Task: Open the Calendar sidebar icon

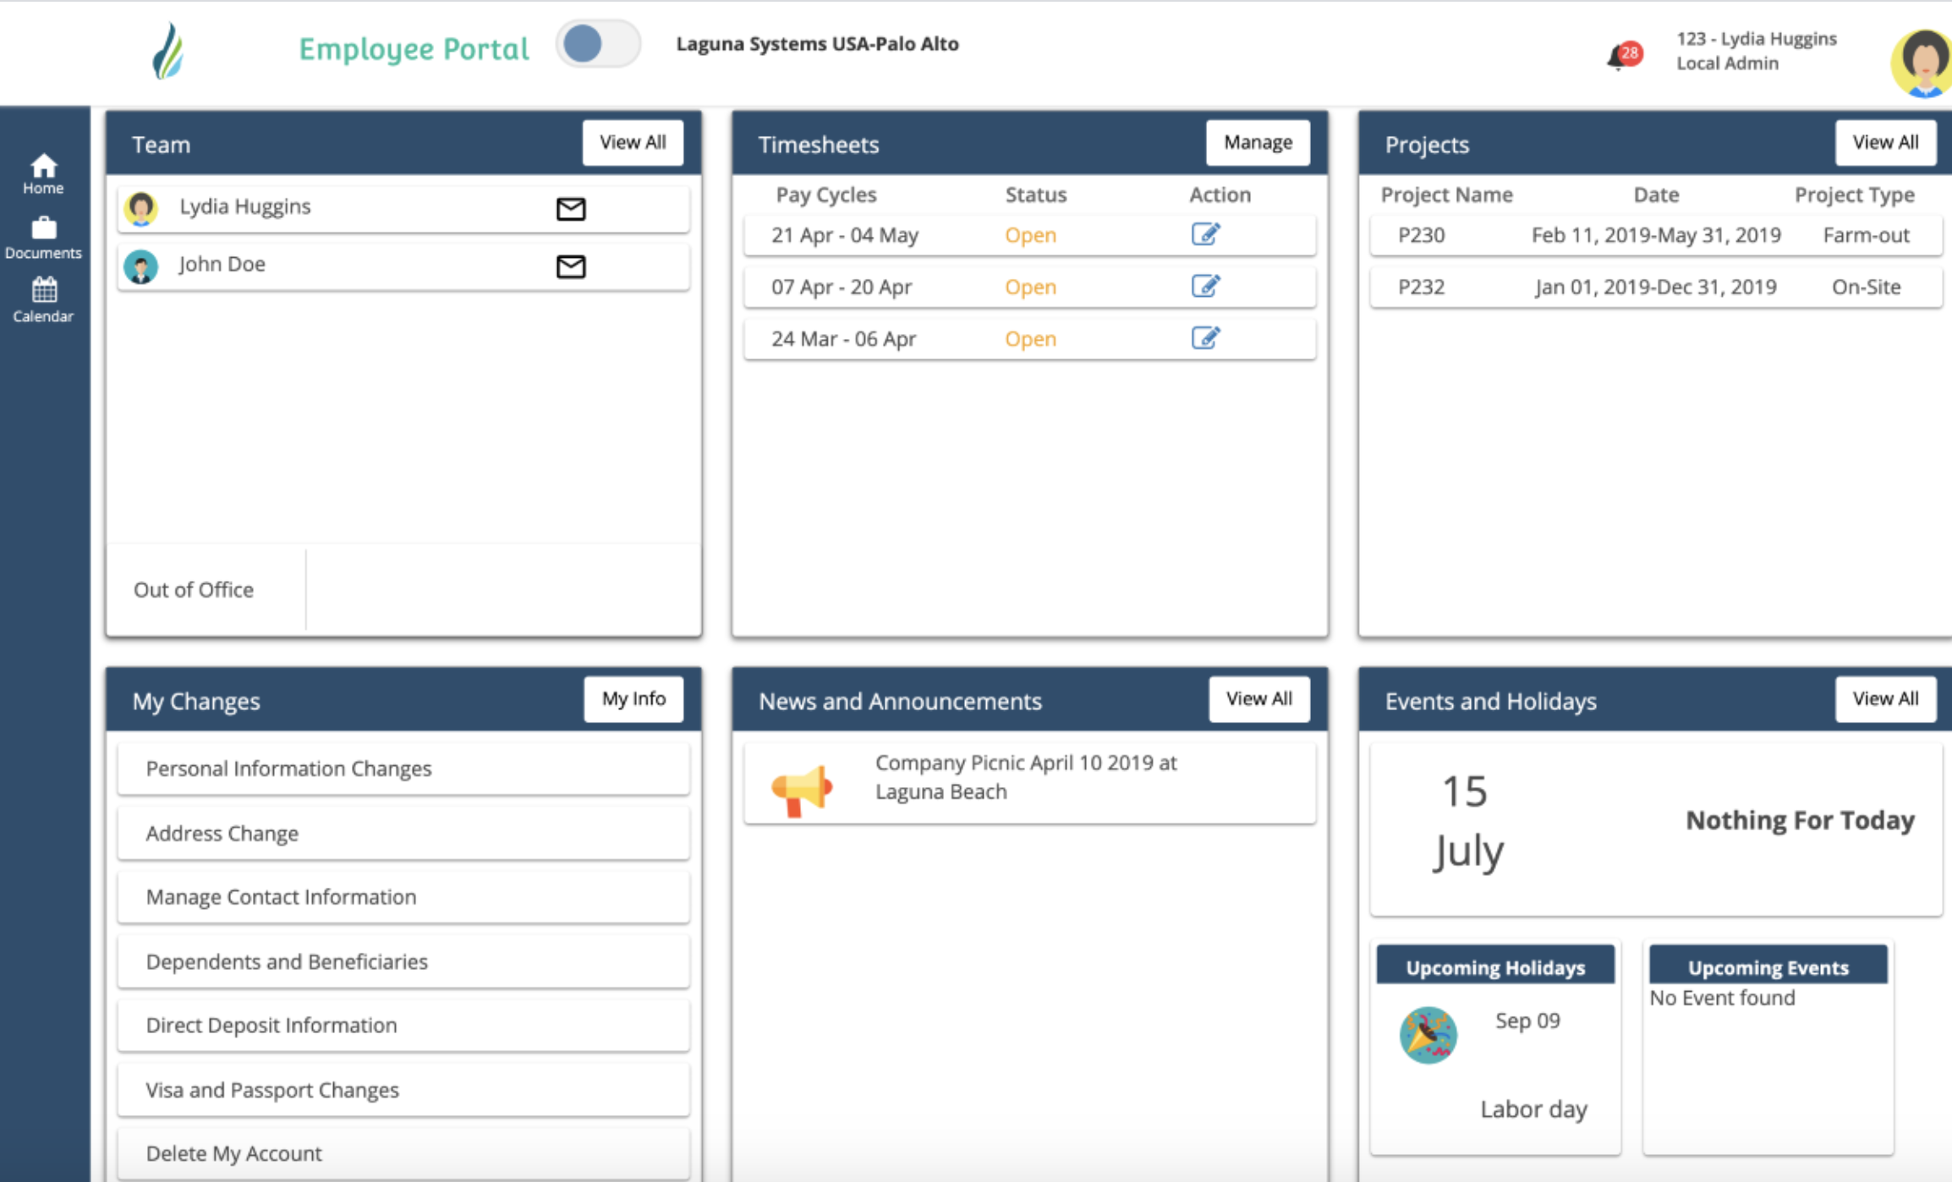Action: click(x=43, y=300)
